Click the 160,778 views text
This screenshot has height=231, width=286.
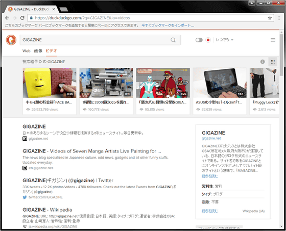tap(99, 110)
